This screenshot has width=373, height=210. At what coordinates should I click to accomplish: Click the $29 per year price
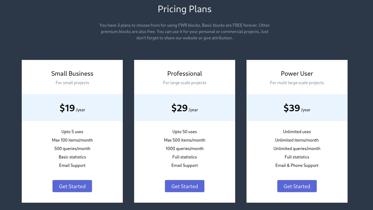(x=184, y=108)
